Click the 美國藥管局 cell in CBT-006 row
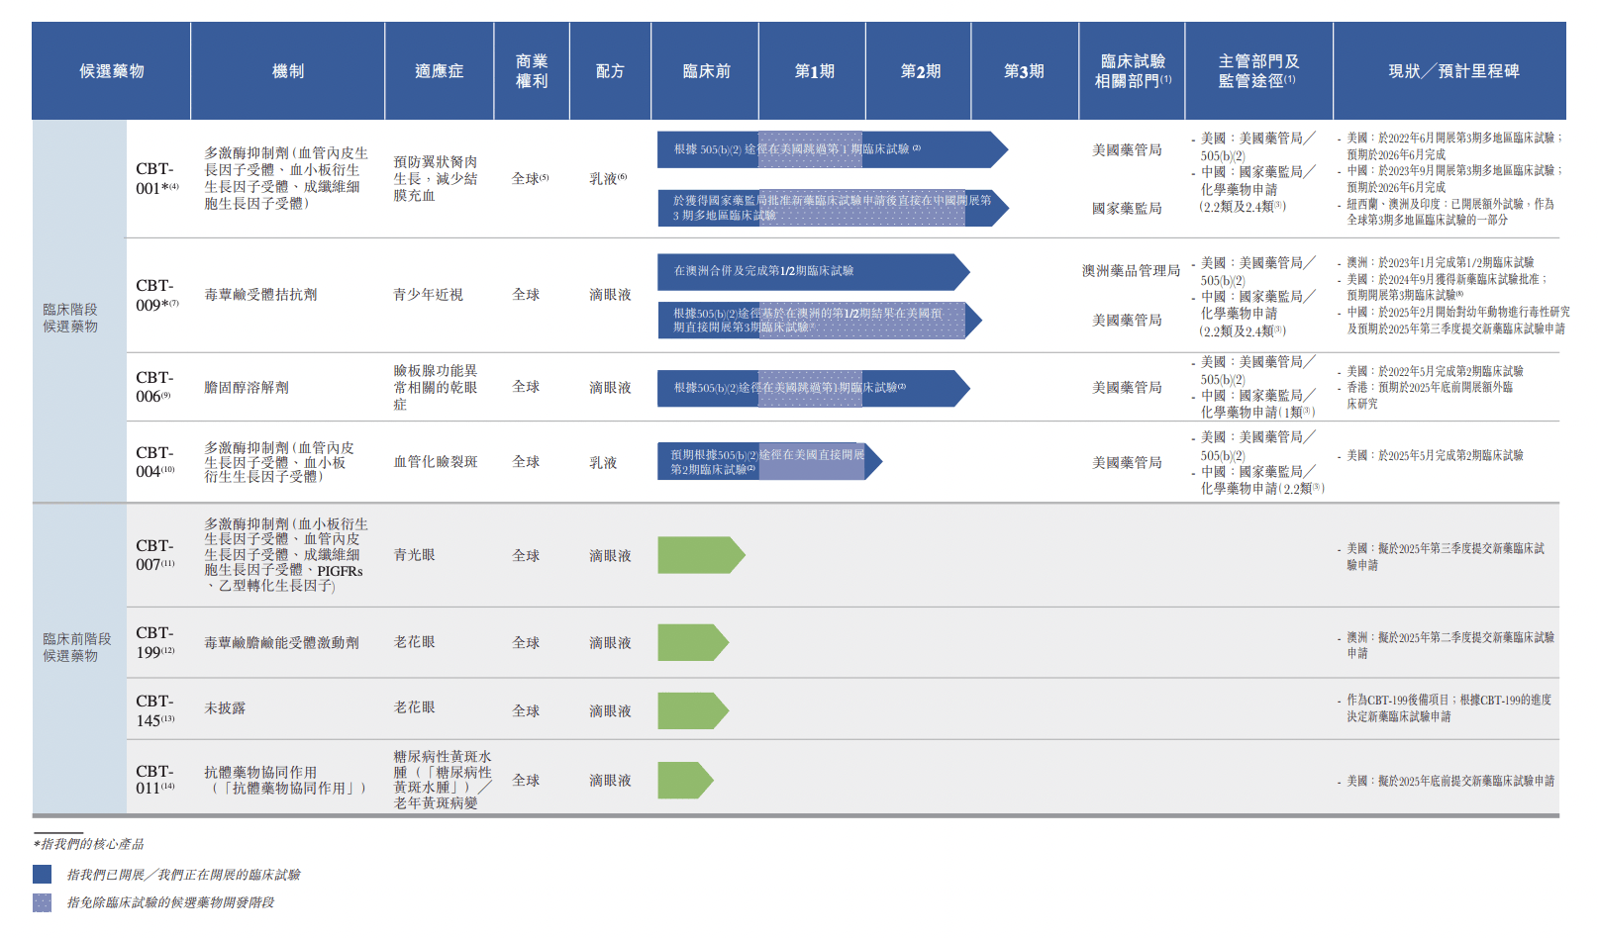Image resolution: width=1598 pixels, height=938 pixels. (1127, 388)
